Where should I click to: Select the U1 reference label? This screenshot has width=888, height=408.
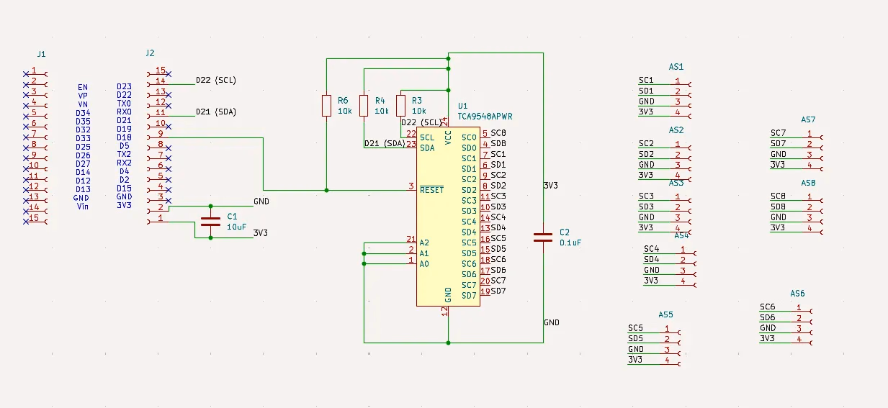coord(462,106)
